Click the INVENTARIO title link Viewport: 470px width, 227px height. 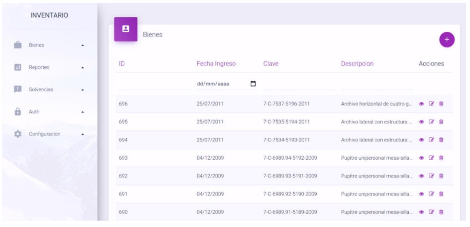pyautogui.click(x=49, y=15)
